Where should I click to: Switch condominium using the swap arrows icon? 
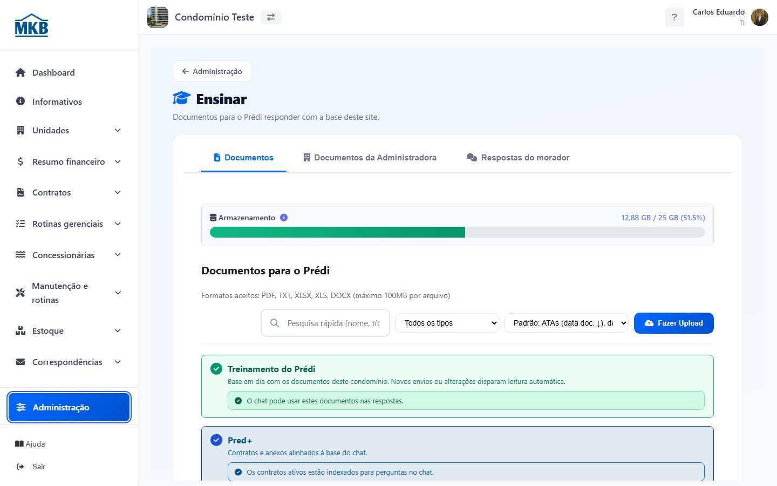pos(271,17)
